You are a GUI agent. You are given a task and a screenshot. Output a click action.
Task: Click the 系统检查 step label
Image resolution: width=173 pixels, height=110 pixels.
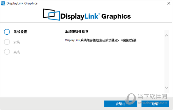[20, 32]
